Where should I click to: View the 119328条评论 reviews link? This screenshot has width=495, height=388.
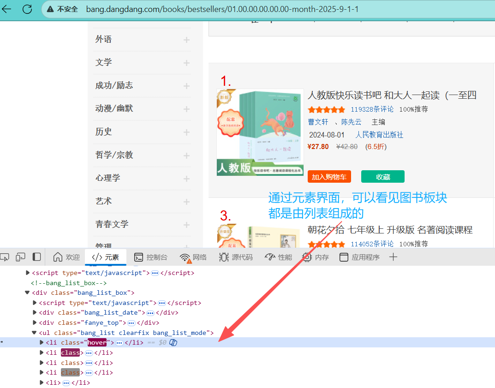point(372,109)
